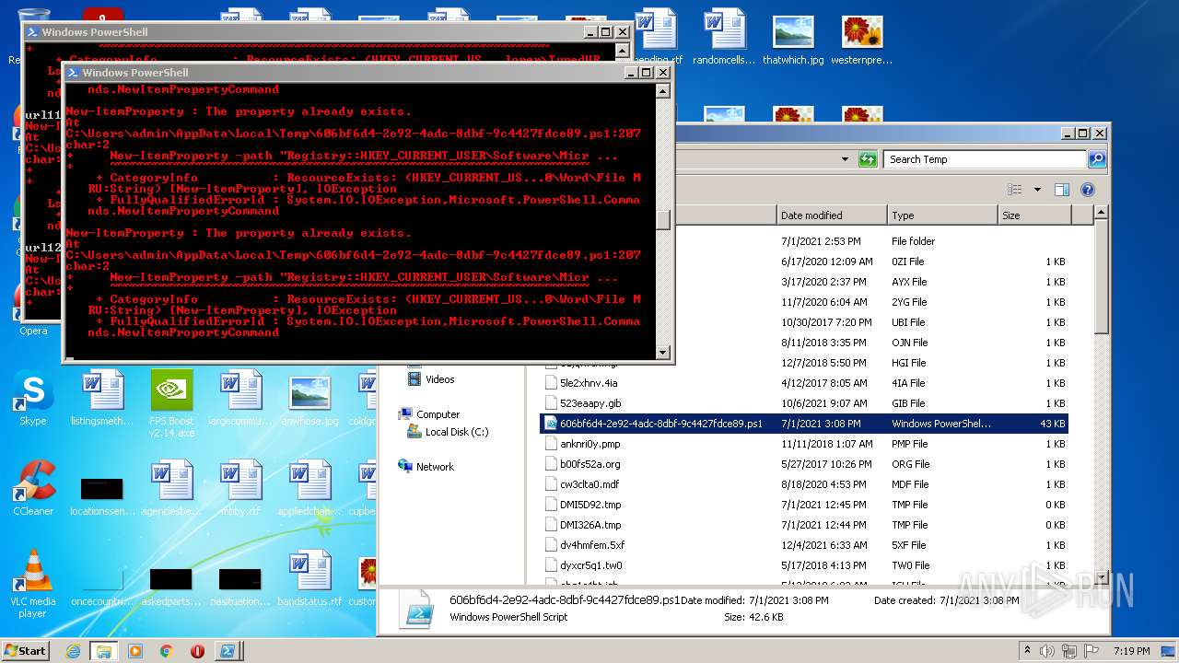The height and width of the screenshot is (663, 1179).
Task: Select the DMI326A.tmp file
Action: [804, 525]
